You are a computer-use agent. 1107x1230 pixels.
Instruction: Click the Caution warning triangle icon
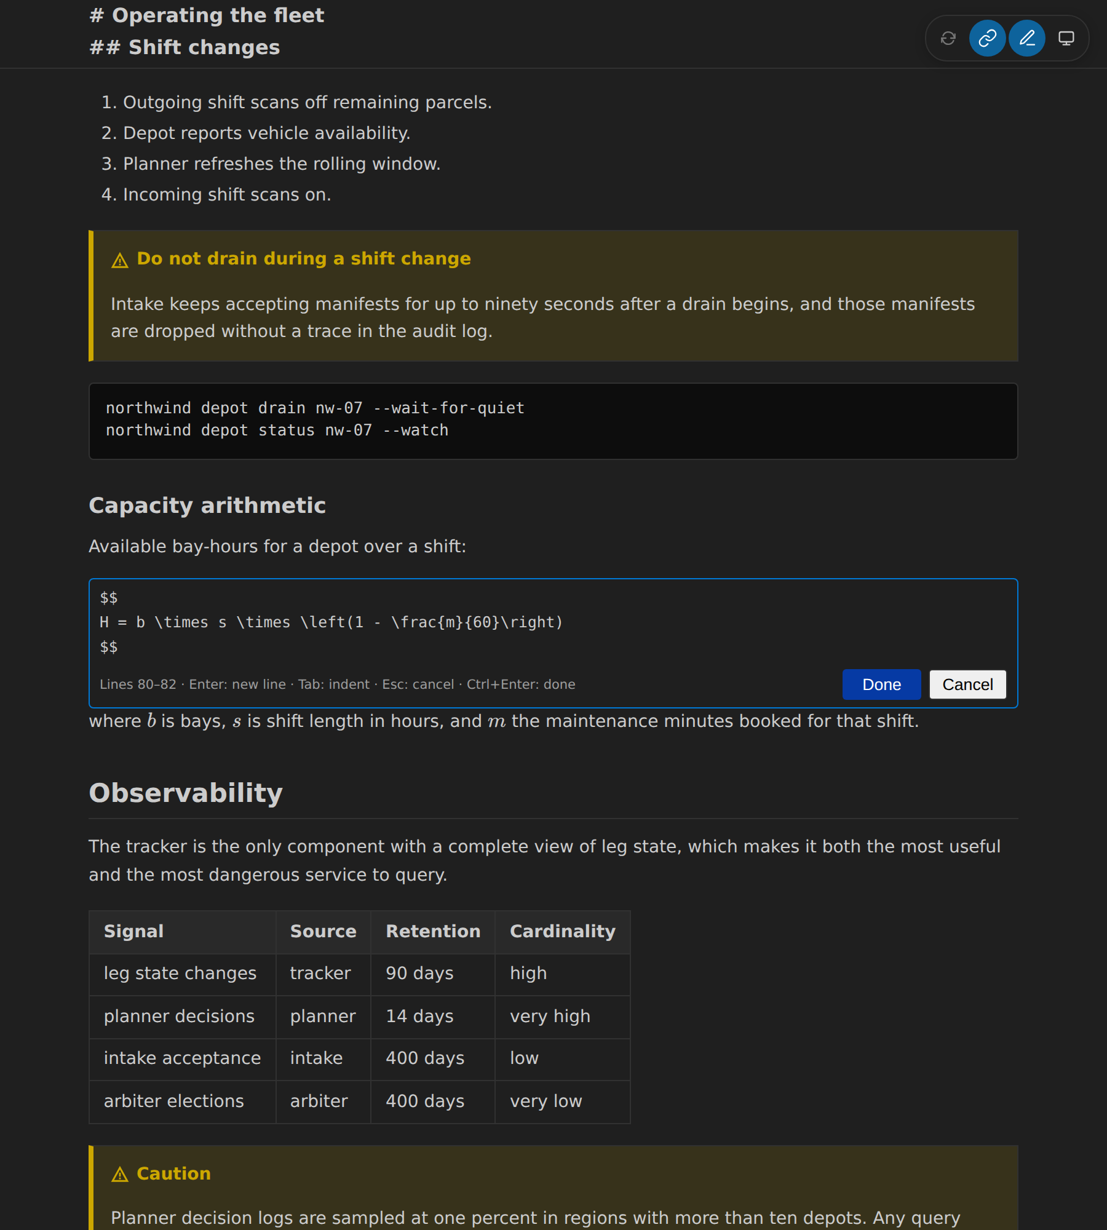click(120, 1175)
